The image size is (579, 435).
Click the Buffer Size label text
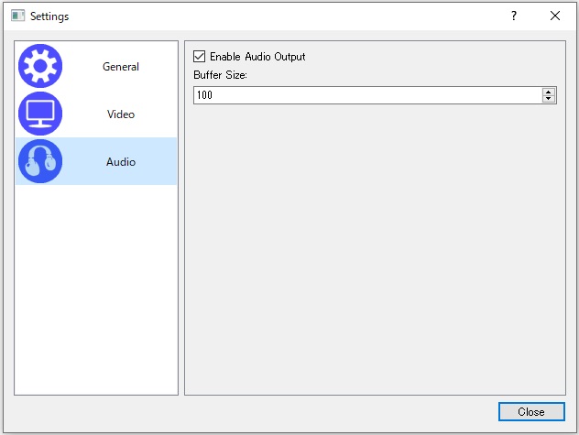pyautogui.click(x=215, y=75)
